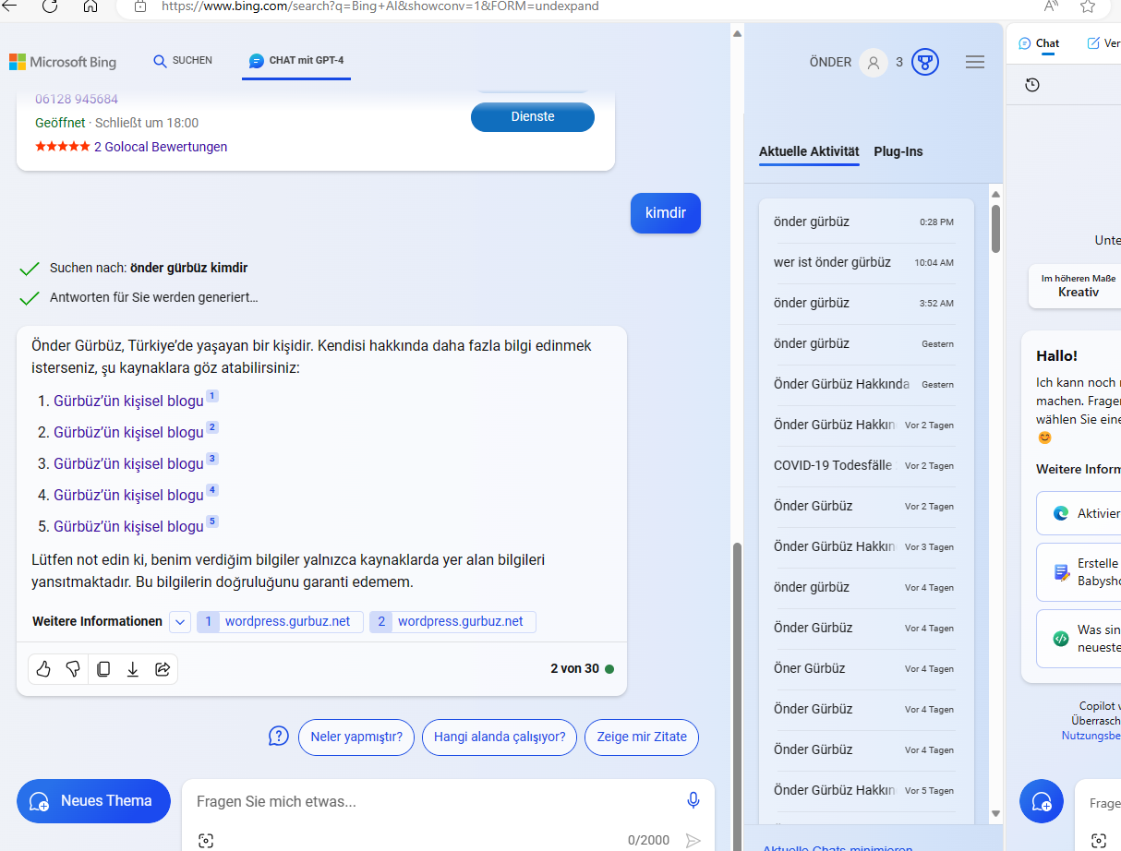Open list item 2 Gürbüz'ün kişisel blogu
This screenshot has width=1121, height=851.
click(128, 433)
